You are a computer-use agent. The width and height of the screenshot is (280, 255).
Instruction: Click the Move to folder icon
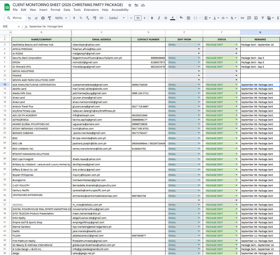(x=136, y=5)
